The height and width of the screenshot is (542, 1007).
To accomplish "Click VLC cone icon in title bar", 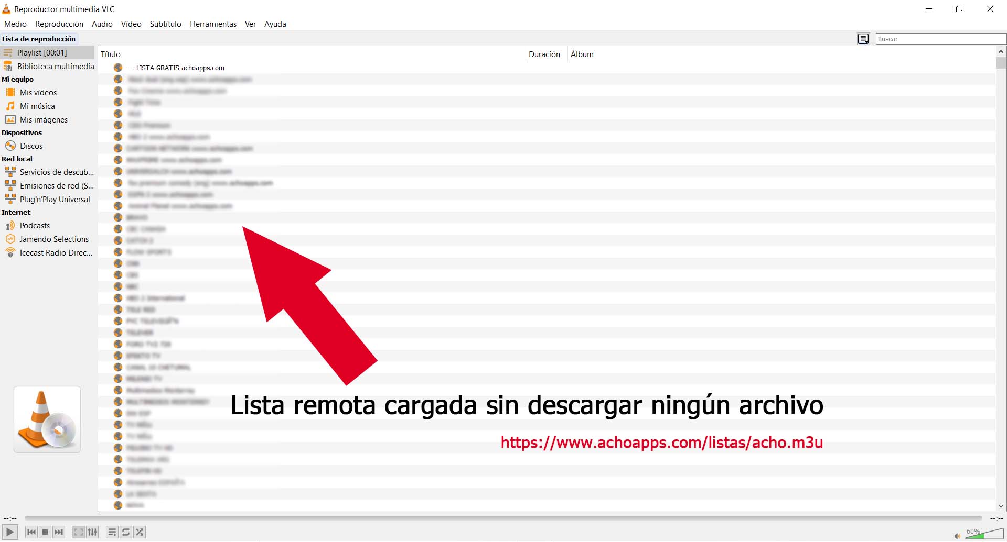I will pyautogui.click(x=6, y=9).
